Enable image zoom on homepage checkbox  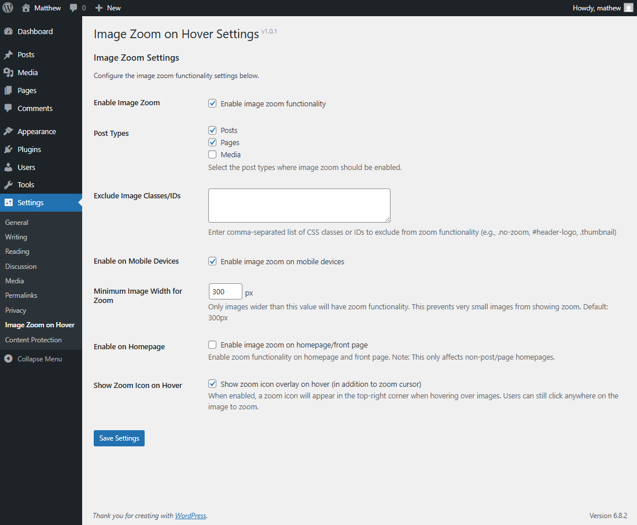point(212,345)
